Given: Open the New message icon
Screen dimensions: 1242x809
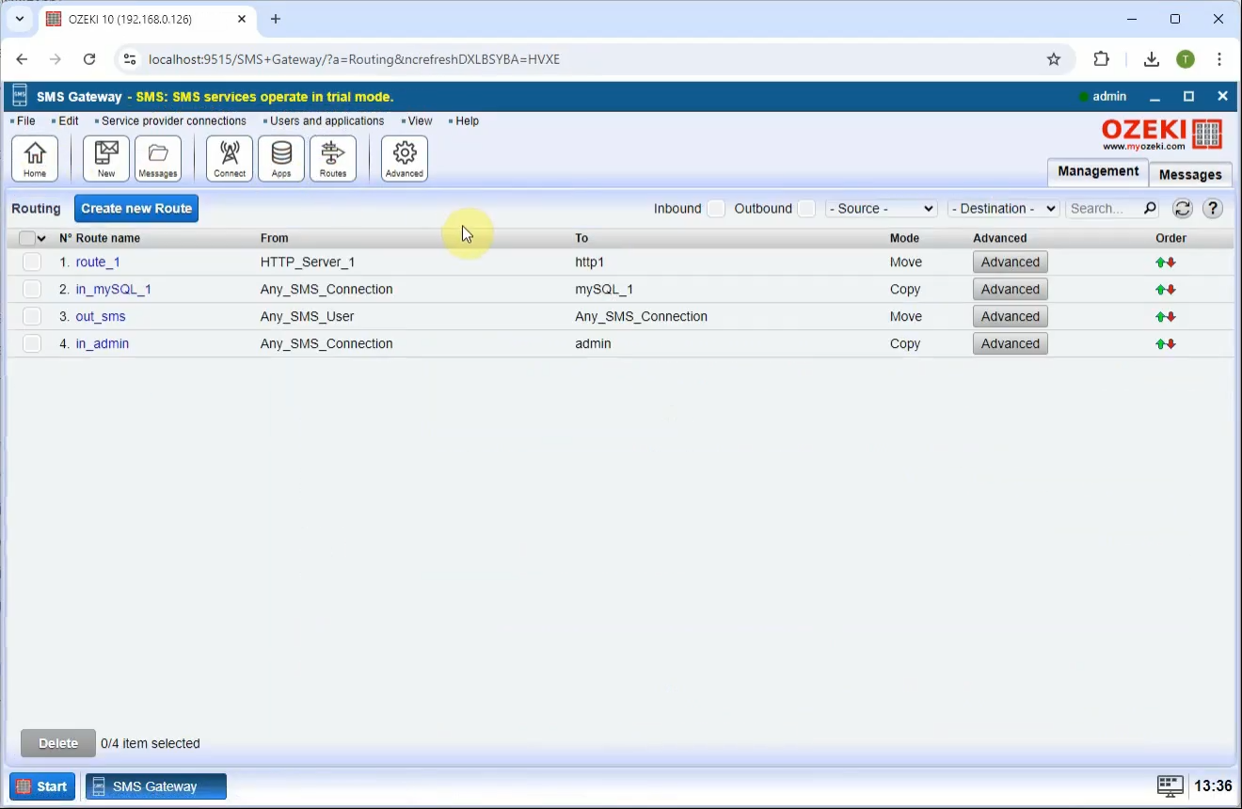Looking at the screenshot, I should (104, 158).
